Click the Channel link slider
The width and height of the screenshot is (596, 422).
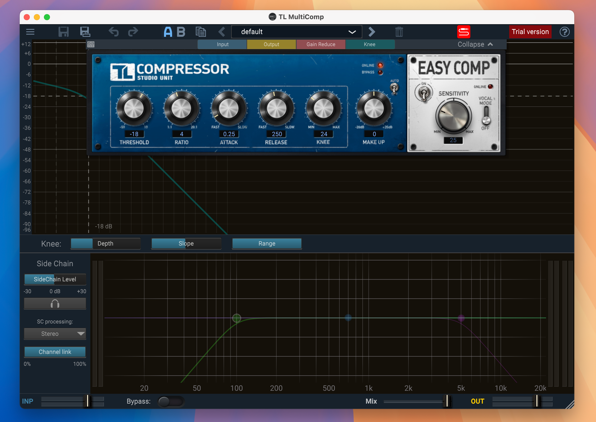coord(55,352)
